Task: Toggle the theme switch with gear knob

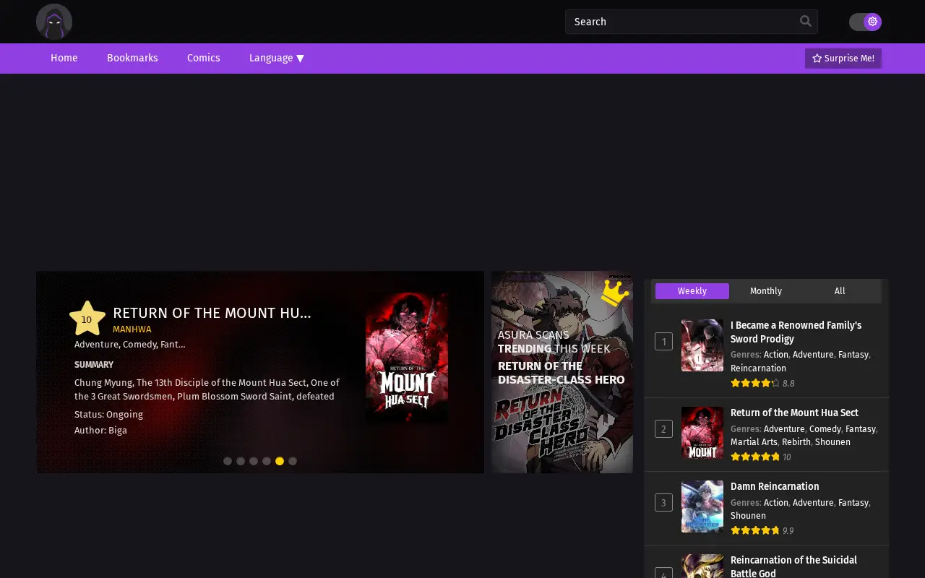Action: 865,22
